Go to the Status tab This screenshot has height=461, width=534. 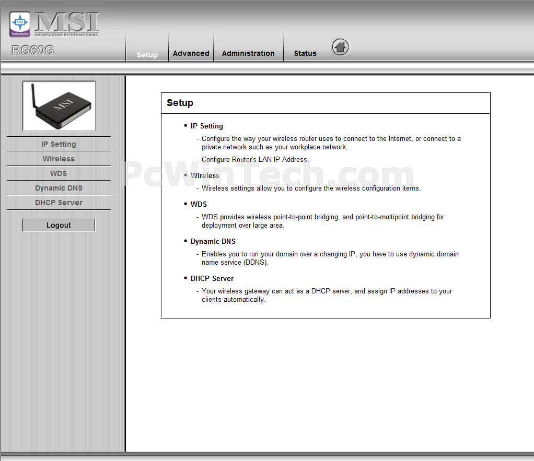click(305, 53)
